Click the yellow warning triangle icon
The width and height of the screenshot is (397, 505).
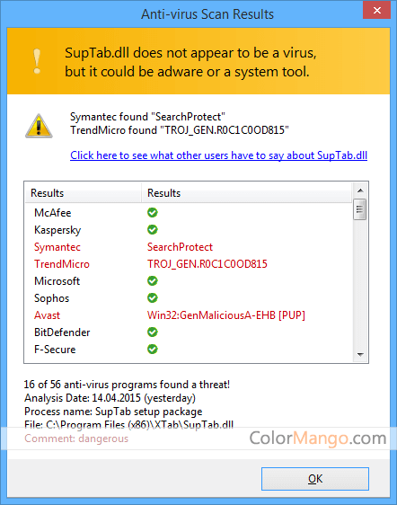39,126
